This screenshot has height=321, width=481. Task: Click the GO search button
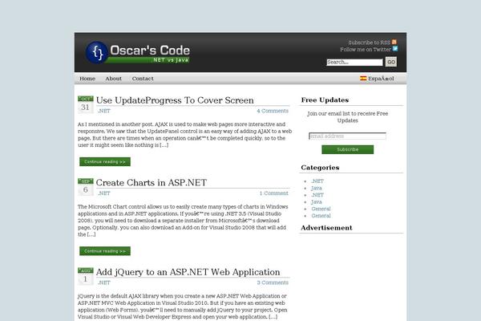[391, 62]
